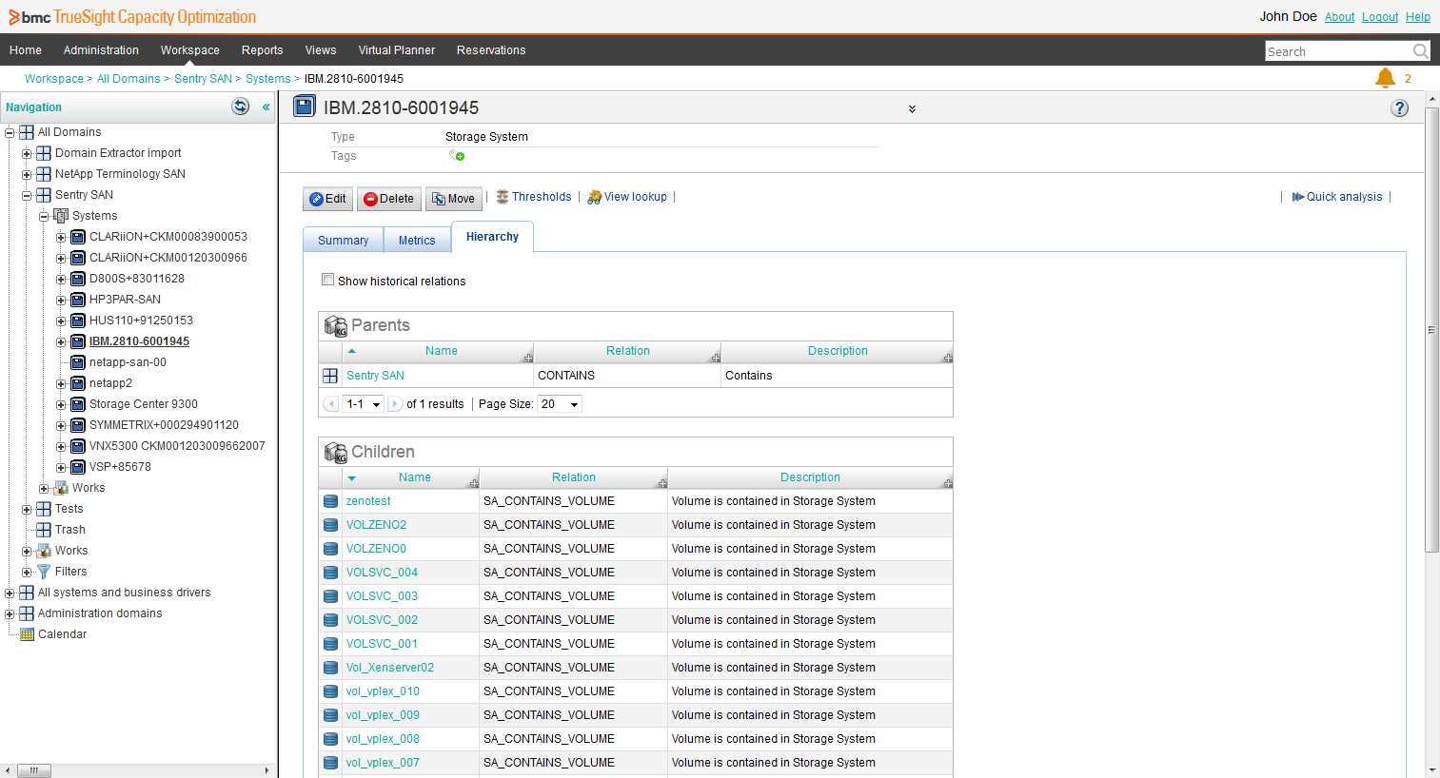Open VOLZENO2 volume link
This screenshot has width=1440, height=778.
point(376,525)
